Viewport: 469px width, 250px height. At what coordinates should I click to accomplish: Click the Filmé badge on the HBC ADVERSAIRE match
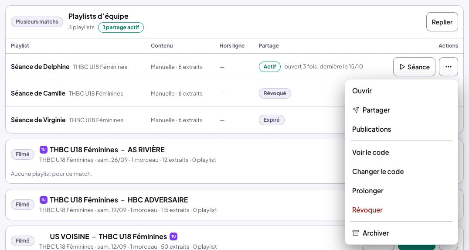click(22, 205)
